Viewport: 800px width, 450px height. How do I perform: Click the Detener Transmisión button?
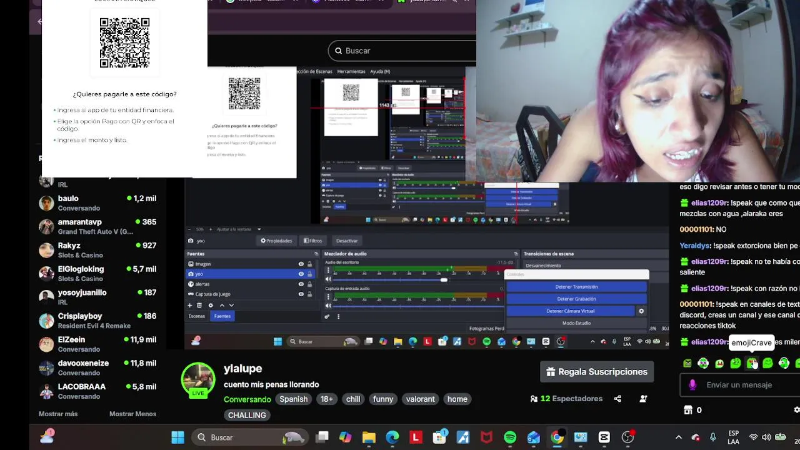tap(576, 287)
